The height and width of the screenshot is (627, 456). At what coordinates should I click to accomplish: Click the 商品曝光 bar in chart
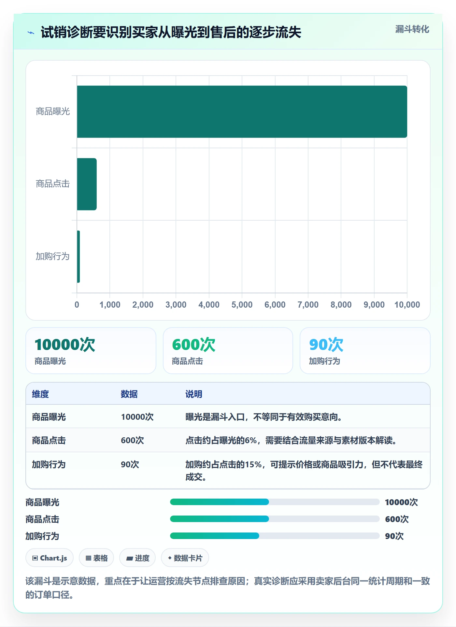pos(242,111)
